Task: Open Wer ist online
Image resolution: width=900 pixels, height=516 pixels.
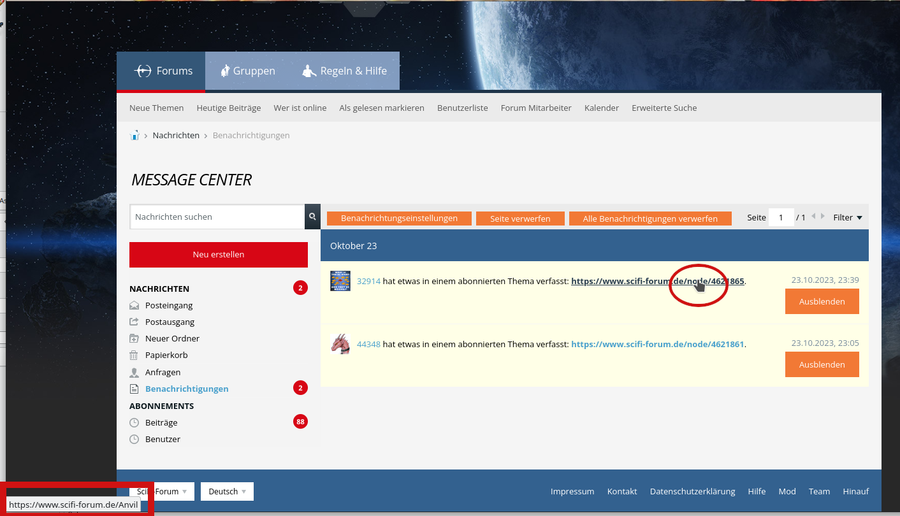Action: (x=300, y=108)
